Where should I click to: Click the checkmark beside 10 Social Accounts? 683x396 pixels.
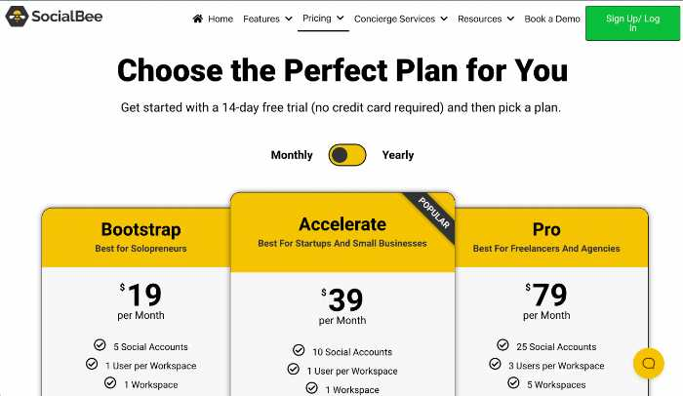299,350
